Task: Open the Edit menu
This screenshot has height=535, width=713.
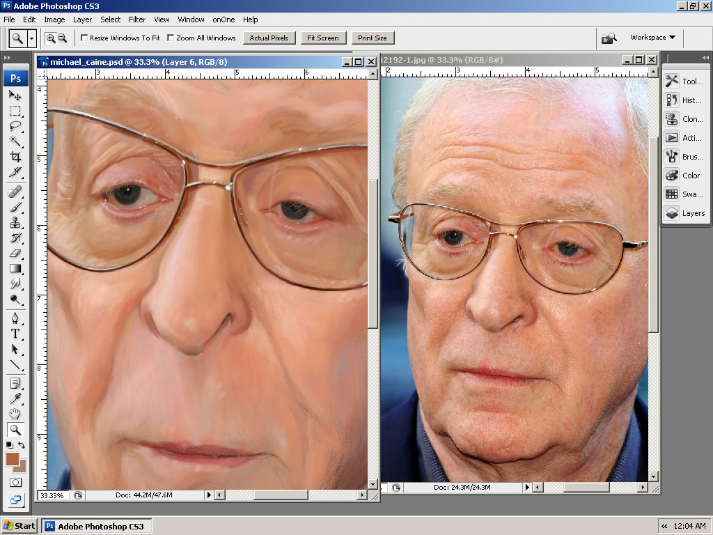Action: [x=29, y=20]
